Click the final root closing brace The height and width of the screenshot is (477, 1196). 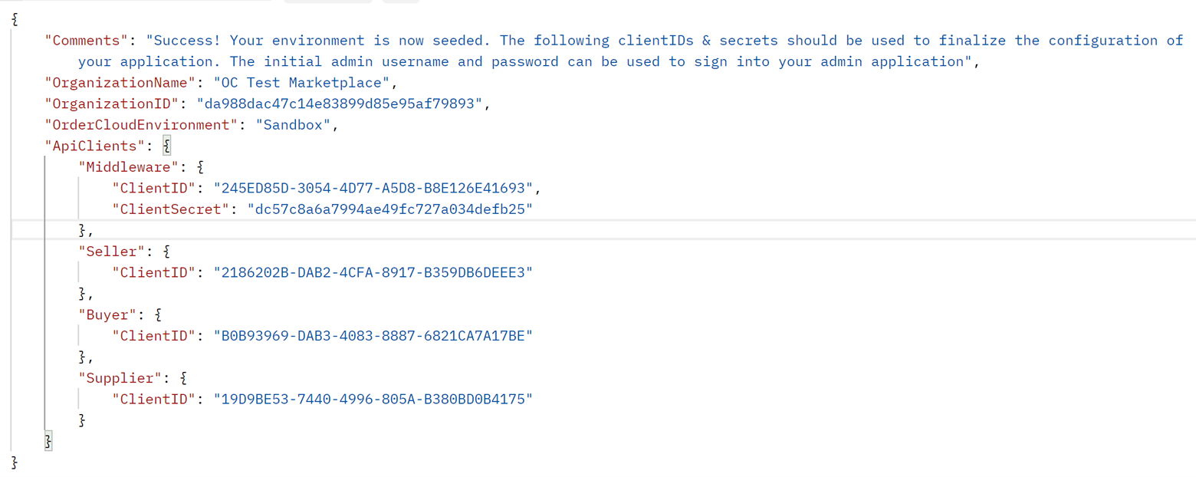pyautogui.click(x=15, y=462)
